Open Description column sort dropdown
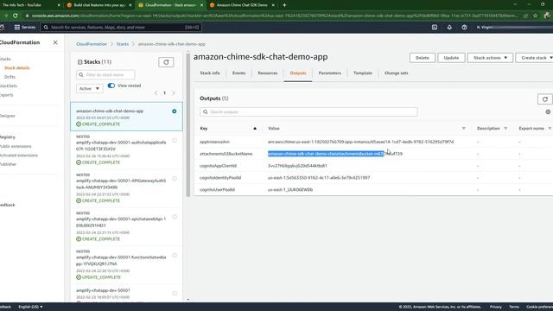The height and width of the screenshot is (311, 553). [505, 129]
